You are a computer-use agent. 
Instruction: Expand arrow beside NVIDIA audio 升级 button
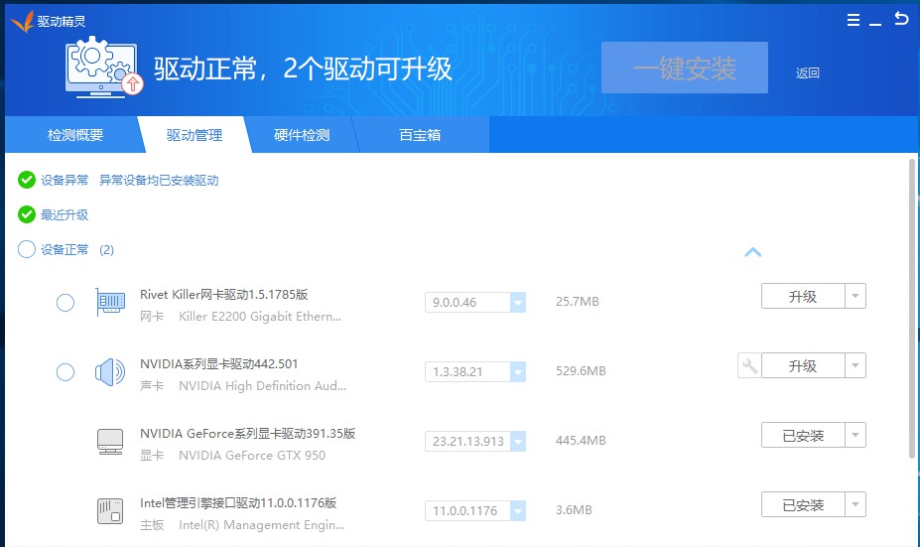(x=855, y=365)
